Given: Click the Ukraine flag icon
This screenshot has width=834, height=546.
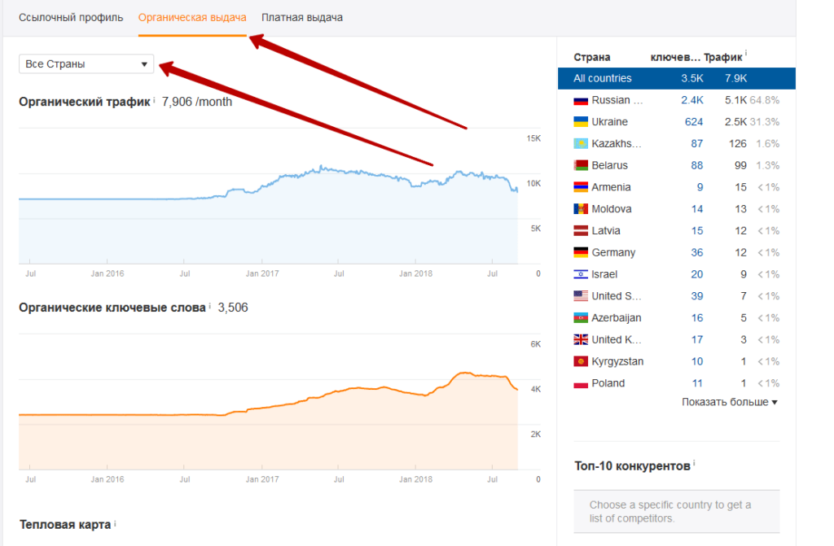Looking at the screenshot, I should 581,122.
